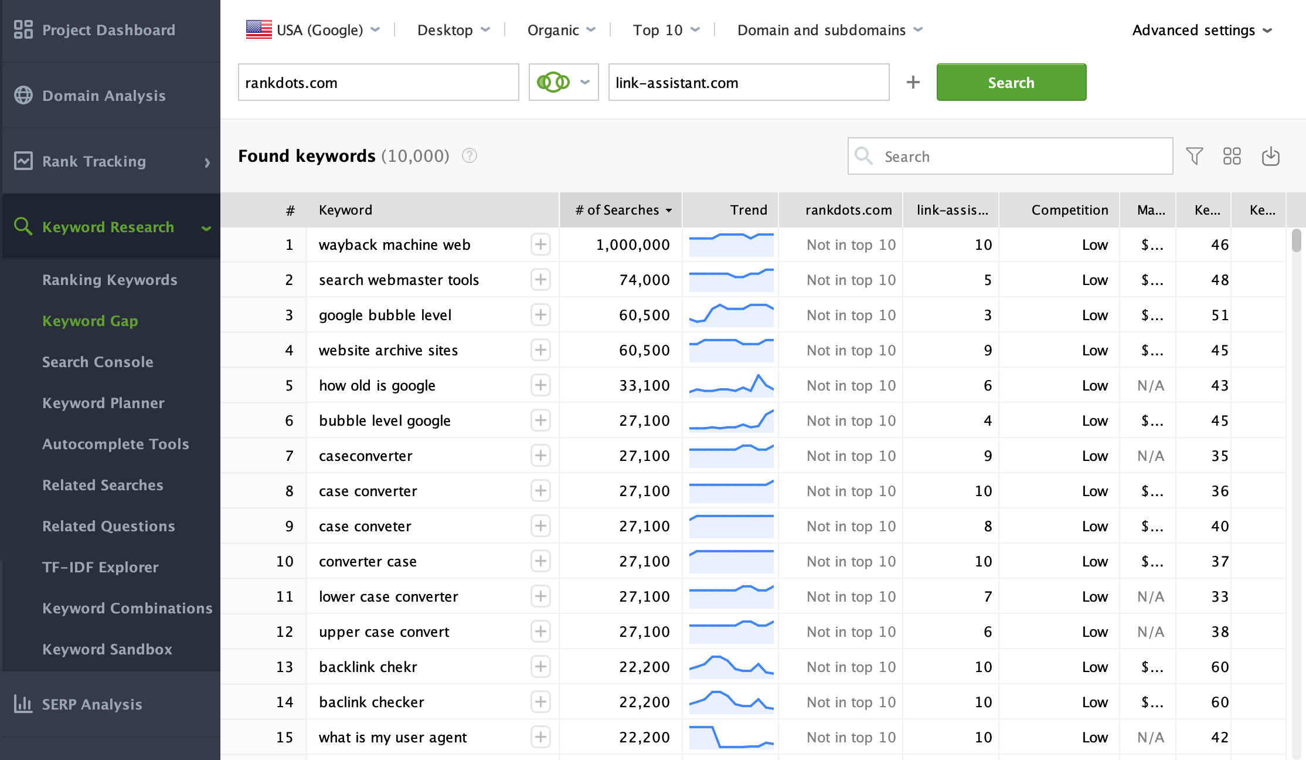
Task: Open the keyword intersection mode dropdown
Action: coord(563,82)
